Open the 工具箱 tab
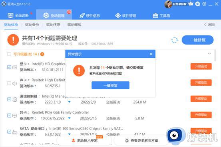 click(x=161, y=16)
